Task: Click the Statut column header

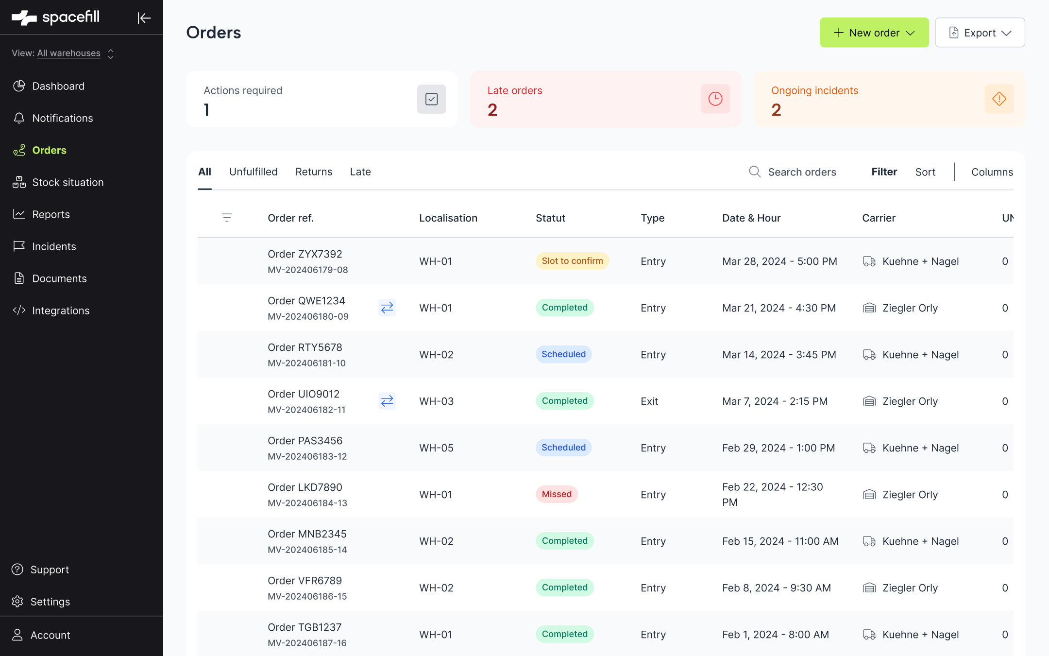Action: pos(550,218)
